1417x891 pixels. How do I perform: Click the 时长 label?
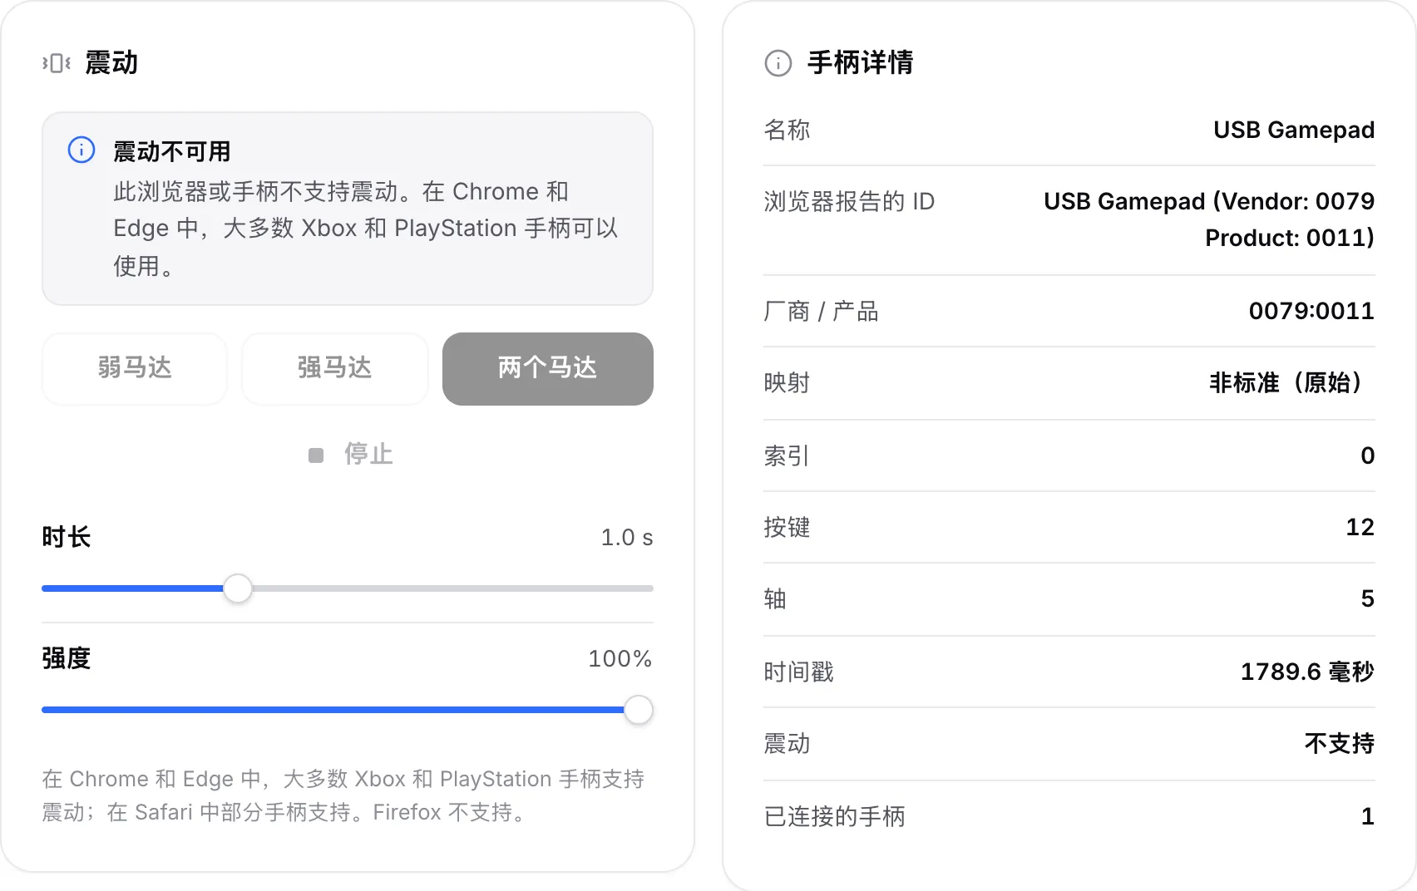coord(67,537)
